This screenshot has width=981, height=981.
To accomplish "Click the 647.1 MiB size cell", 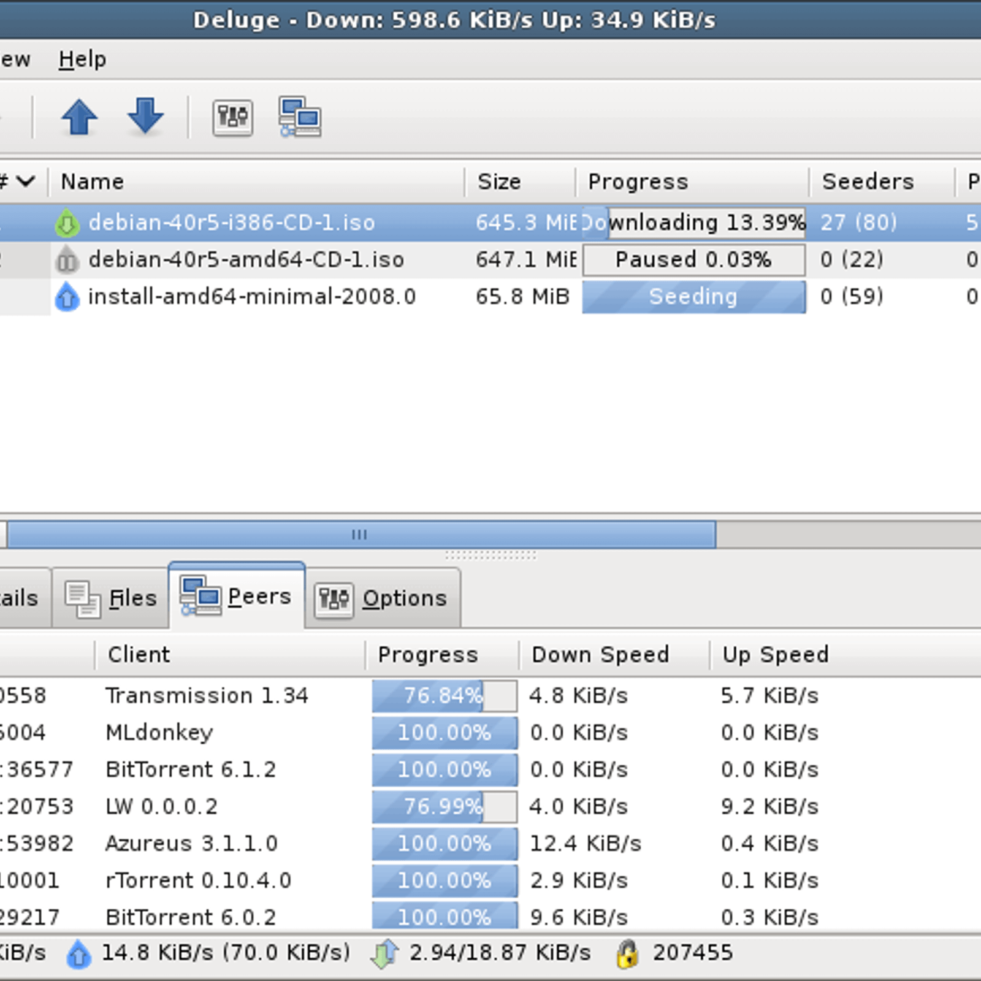I will (x=526, y=260).
